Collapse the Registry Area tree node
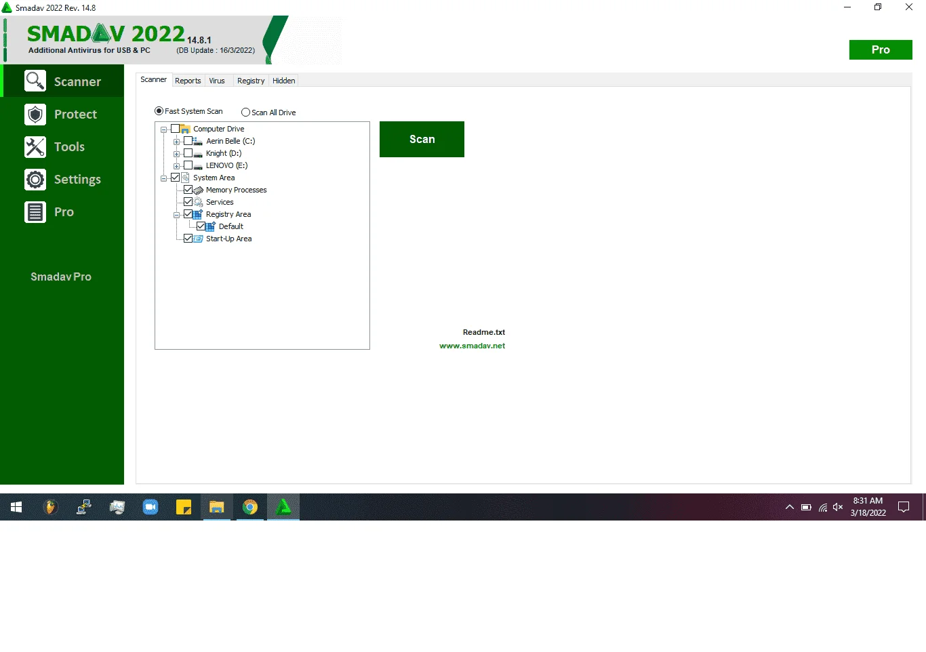Screen dimensions: 926x652 (x=176, y=215)
